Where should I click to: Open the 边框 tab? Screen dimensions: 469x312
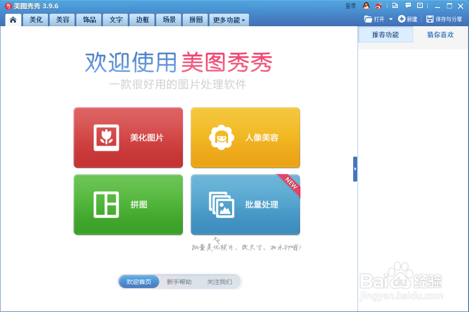pyautogui.click(x=143, y=20)
